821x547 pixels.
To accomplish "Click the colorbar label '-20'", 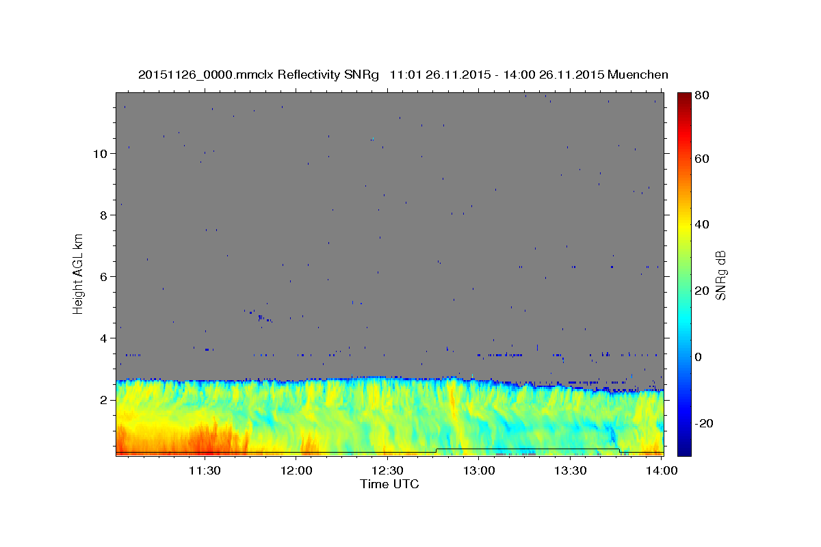I will pyautogui.click(x=704, y=423).
